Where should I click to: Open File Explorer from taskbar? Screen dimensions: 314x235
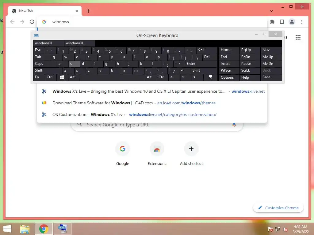pyautogui.click(x=25, y=229)
